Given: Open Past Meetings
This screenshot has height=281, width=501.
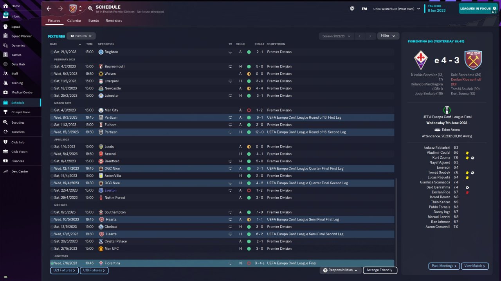Looking at the screenshot, I should click(x=444, y=266).
